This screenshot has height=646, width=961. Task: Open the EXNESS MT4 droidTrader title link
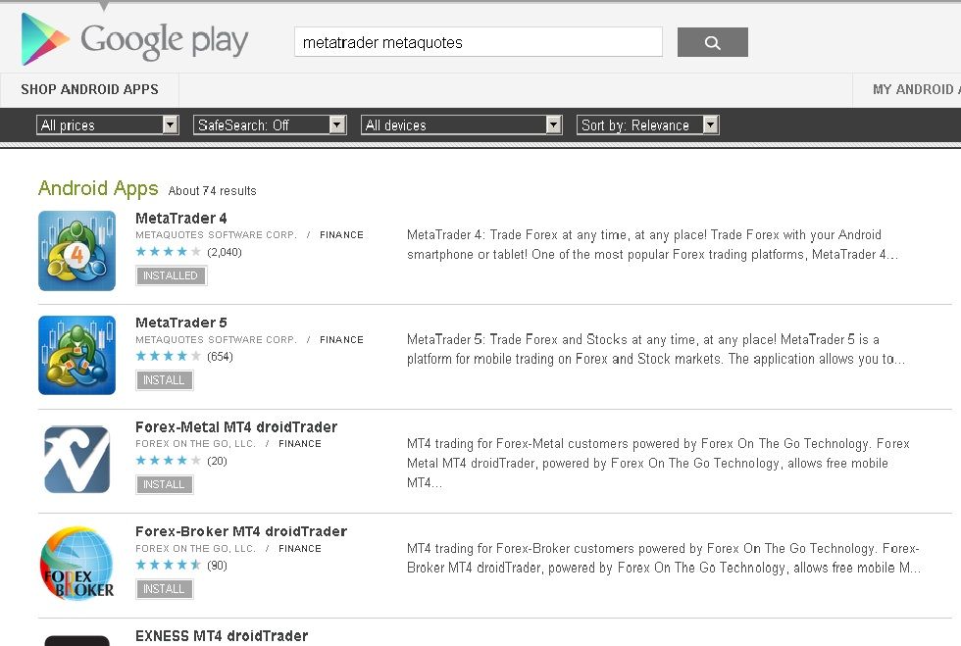222,636
